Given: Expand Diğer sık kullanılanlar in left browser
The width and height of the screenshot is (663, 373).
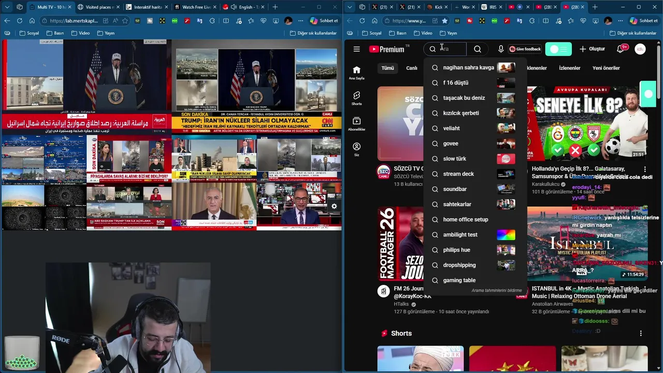Looking at the screenshot, I should (x=313, y=33).
